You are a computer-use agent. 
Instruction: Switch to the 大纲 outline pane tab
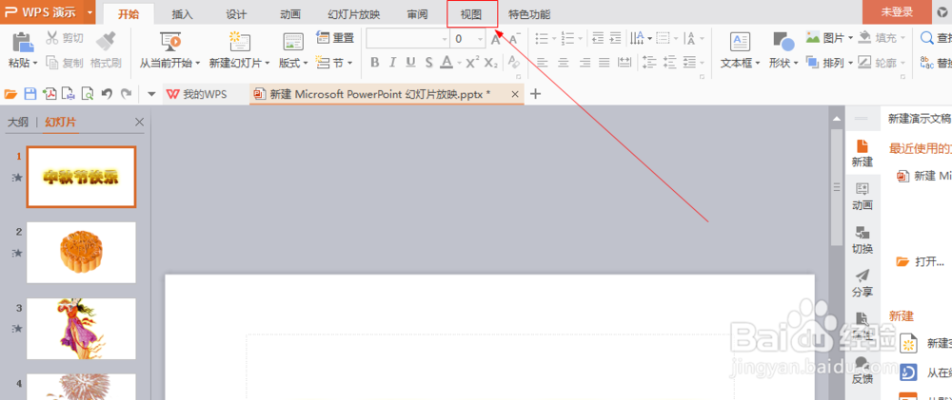coord(17,122)
